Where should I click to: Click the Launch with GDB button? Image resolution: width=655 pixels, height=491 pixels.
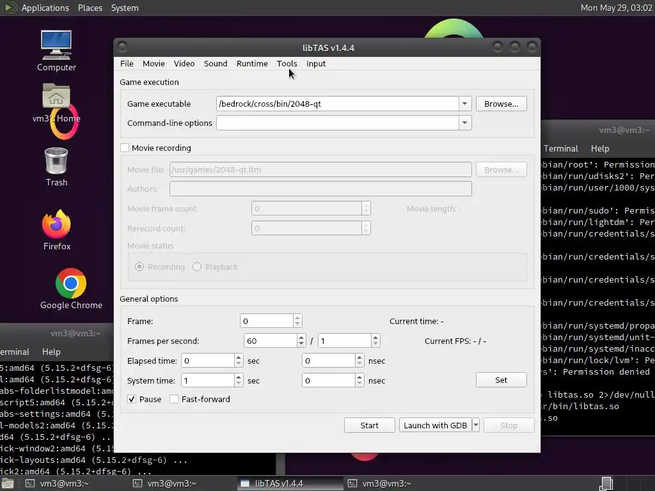coord(435,425)
